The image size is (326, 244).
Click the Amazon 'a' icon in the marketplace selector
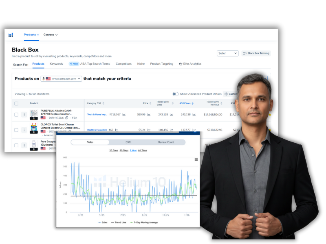pos(44,78)
